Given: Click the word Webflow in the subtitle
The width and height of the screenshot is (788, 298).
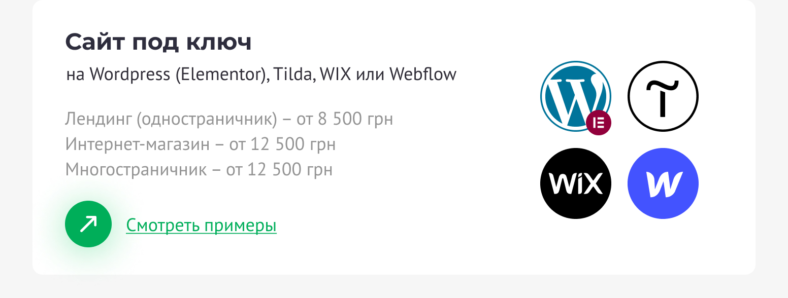Looking at the screenshot, I should pyautogui.click(x=423, y=74).
